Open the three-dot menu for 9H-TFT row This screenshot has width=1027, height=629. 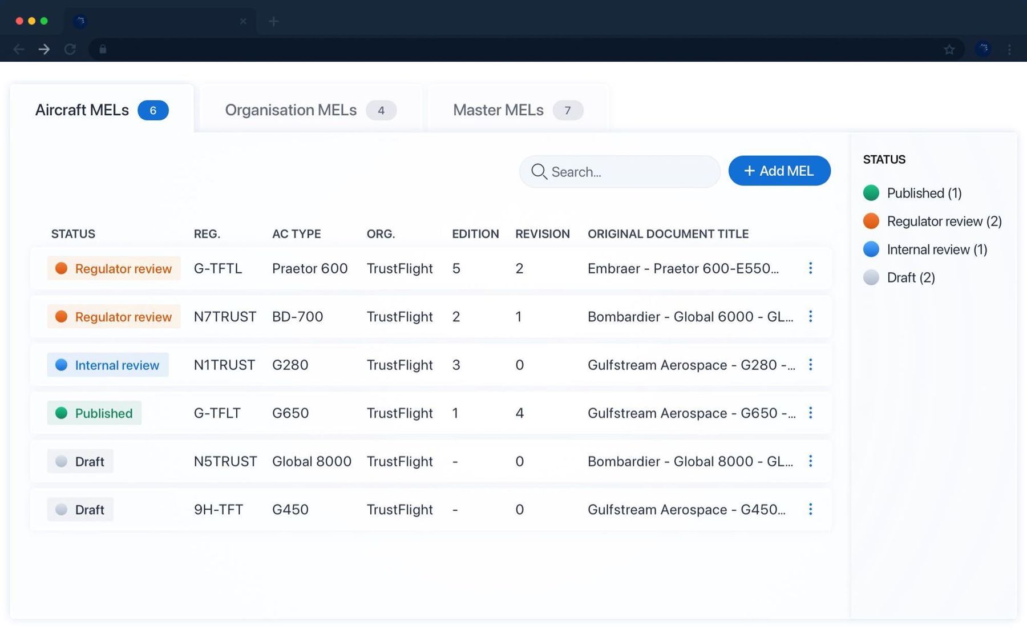810,509
